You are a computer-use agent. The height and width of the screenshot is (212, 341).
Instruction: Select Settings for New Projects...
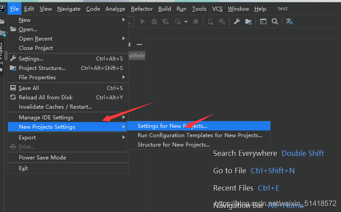(x=198, y=126)
